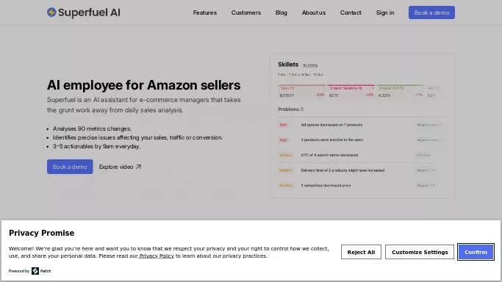Screen dimensions: 502x282
Task: Click the header Book a demo button
Action: pyautogui.click(x=431, y=12)
